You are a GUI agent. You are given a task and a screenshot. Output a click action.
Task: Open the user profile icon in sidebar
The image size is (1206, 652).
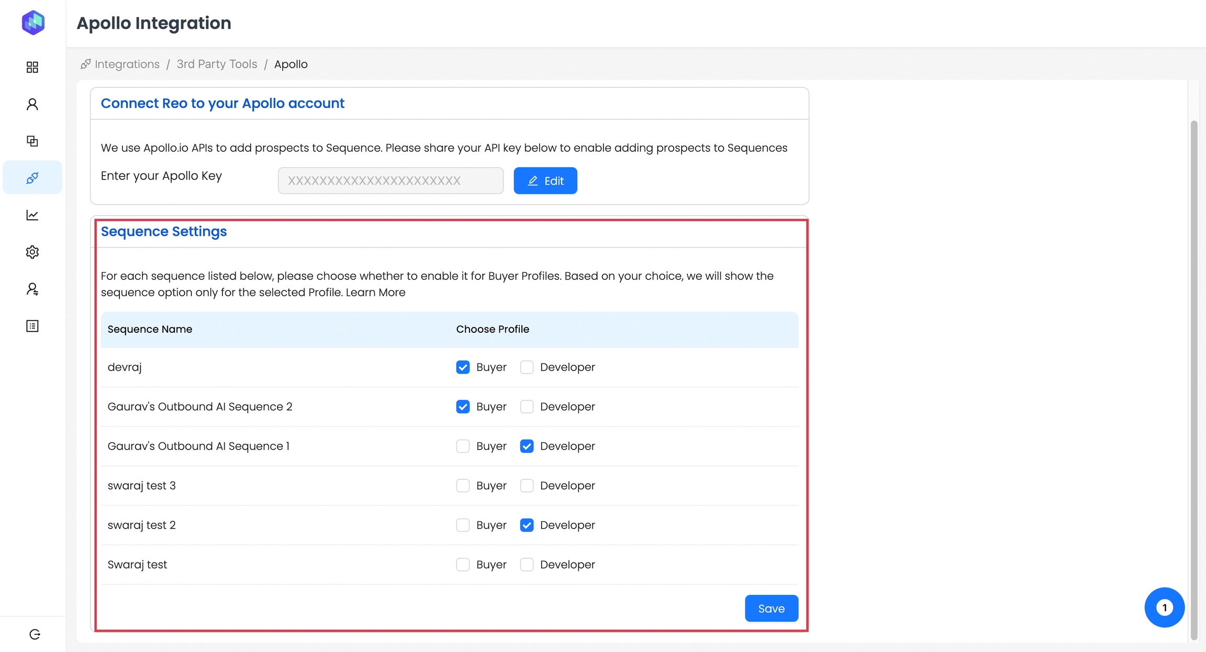pos(32,104)
